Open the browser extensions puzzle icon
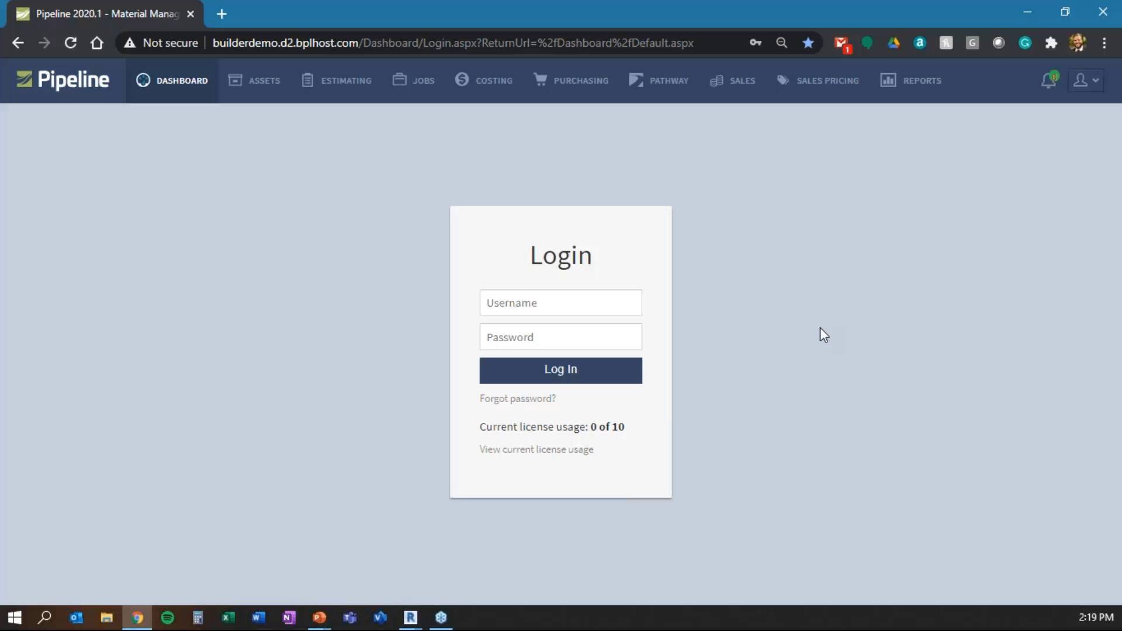The height and width of the screenshot is (631, 1122). [1051, 43]
